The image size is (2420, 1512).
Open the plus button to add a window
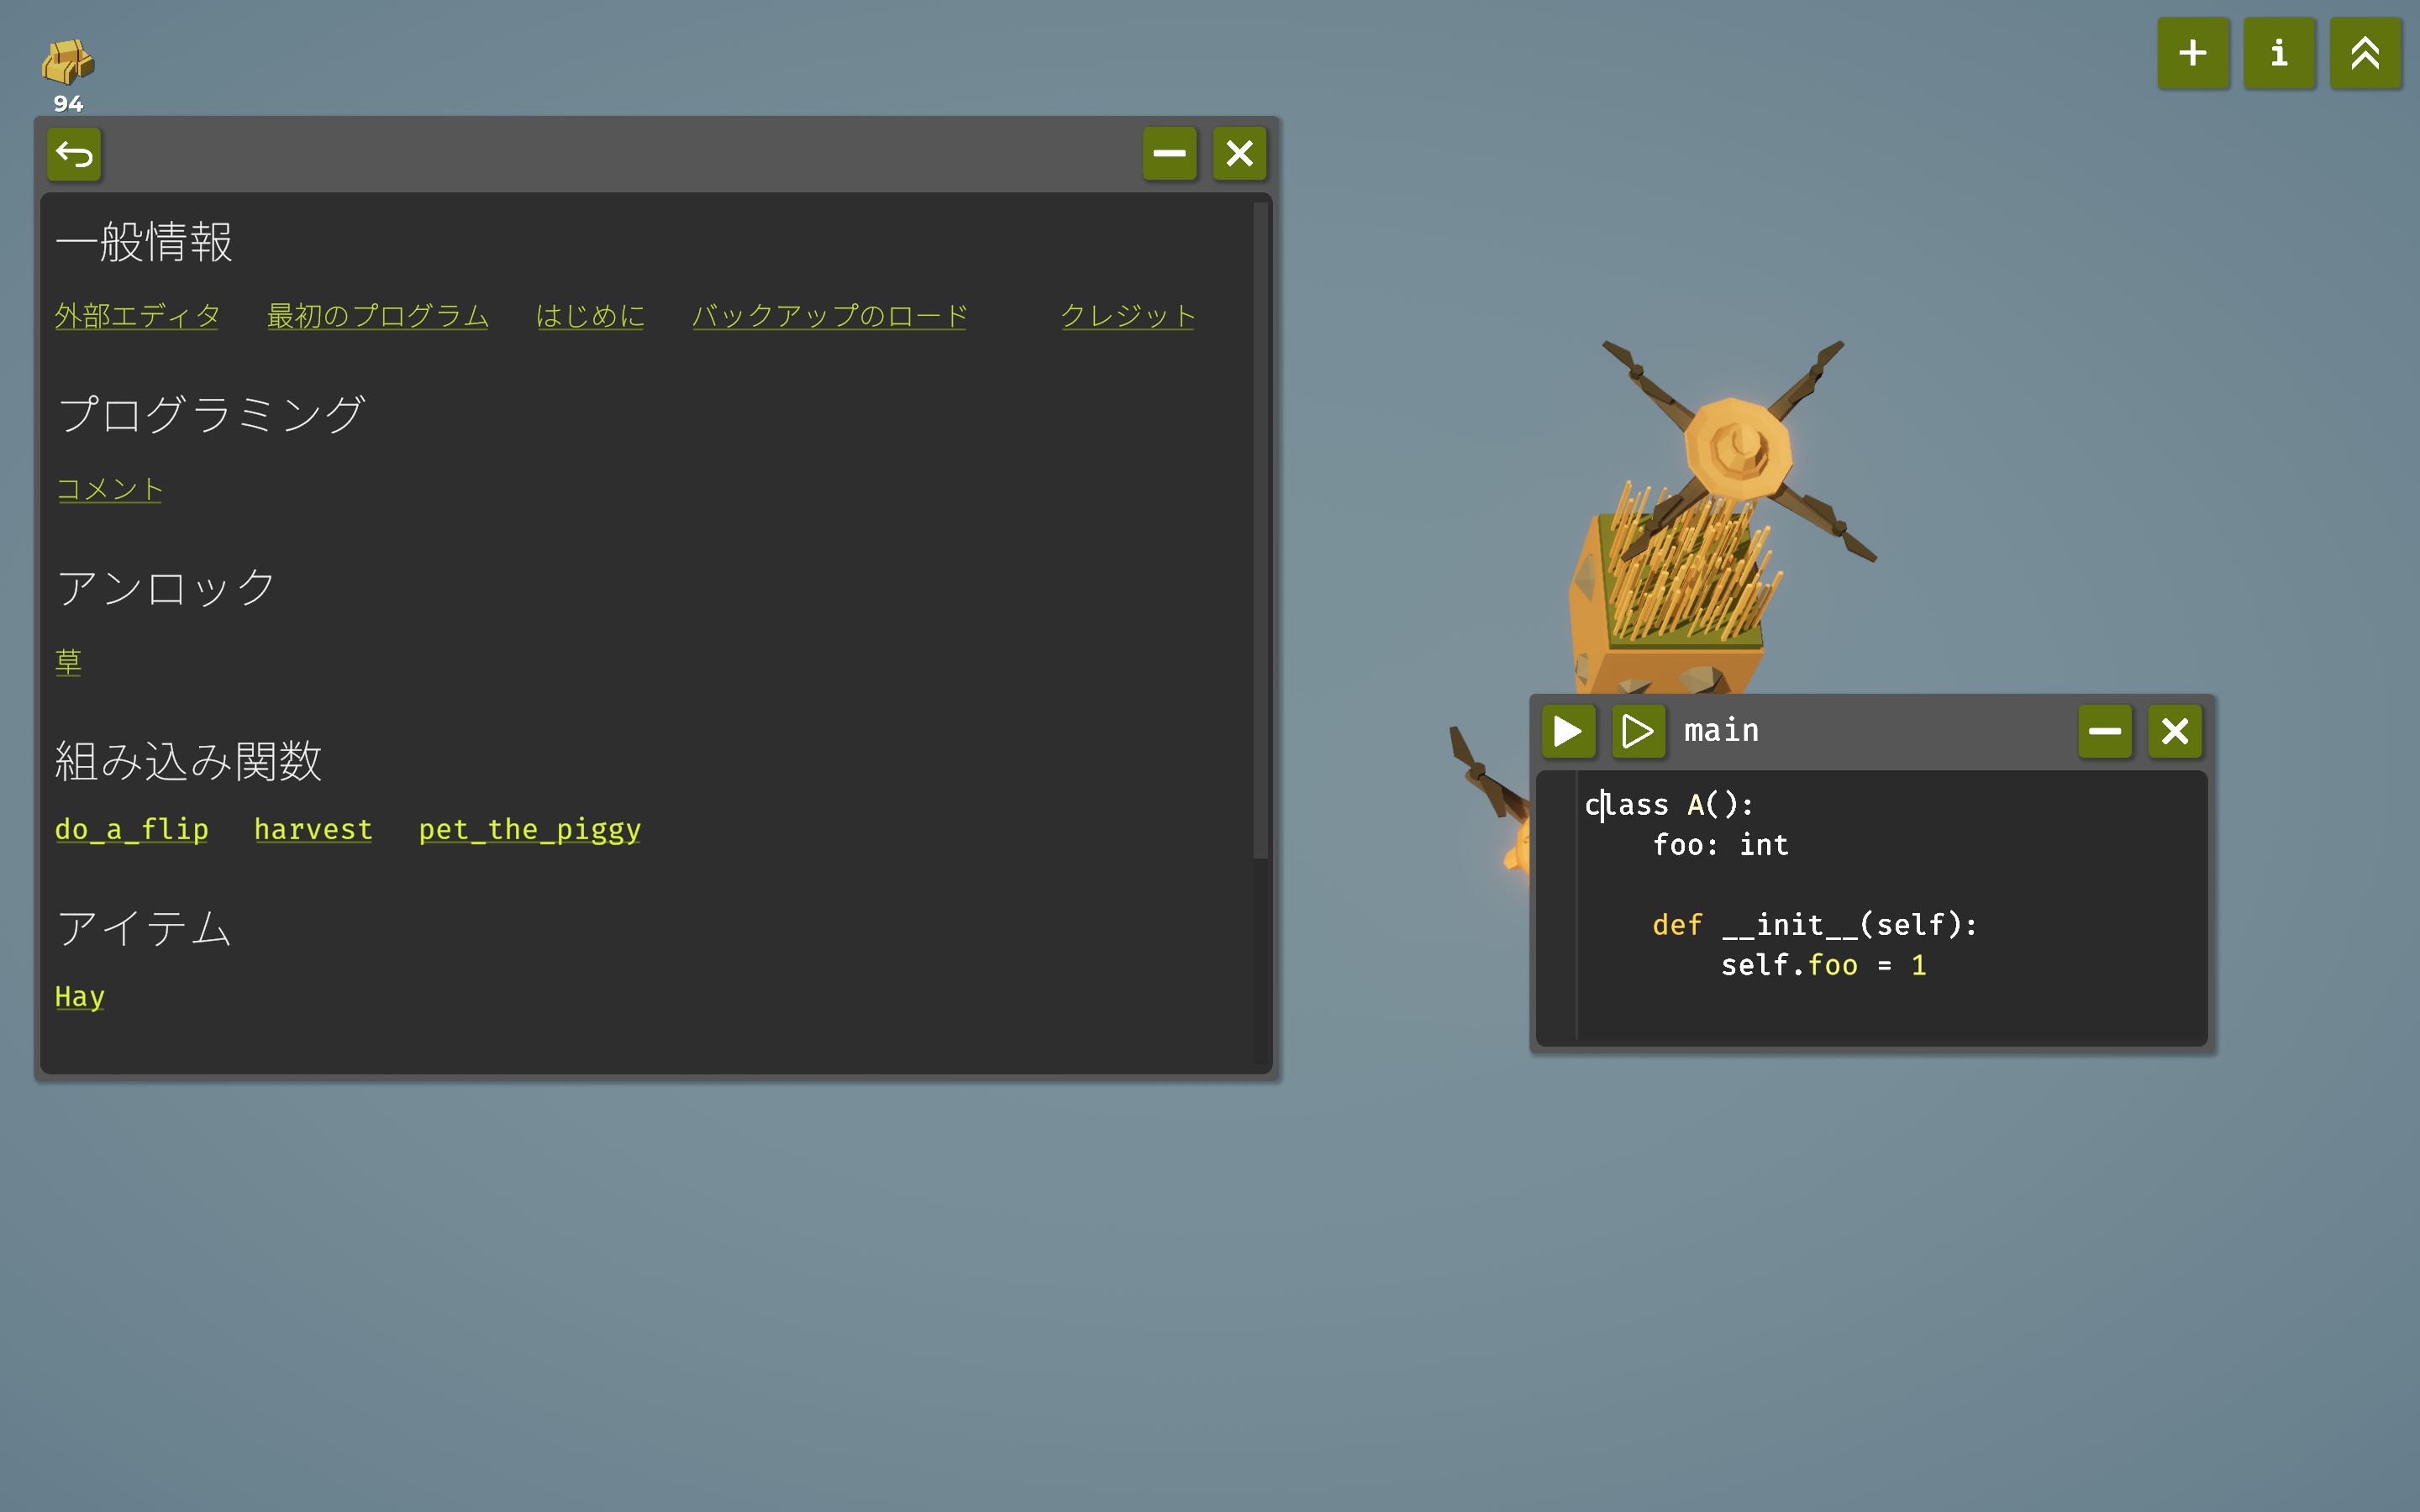point(2192,53)
